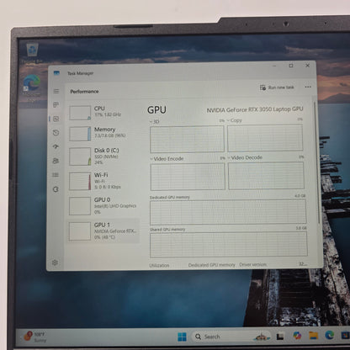Click the Run new task button
The height and width of the screenshot is (350, 350).
tap(277, 87)
